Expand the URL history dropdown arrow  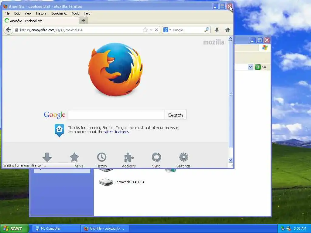pos(151,30)
